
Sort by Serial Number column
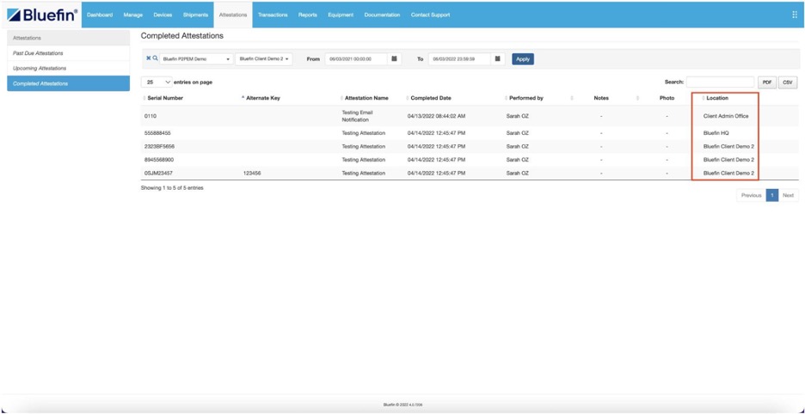click(x=165, y=98)
